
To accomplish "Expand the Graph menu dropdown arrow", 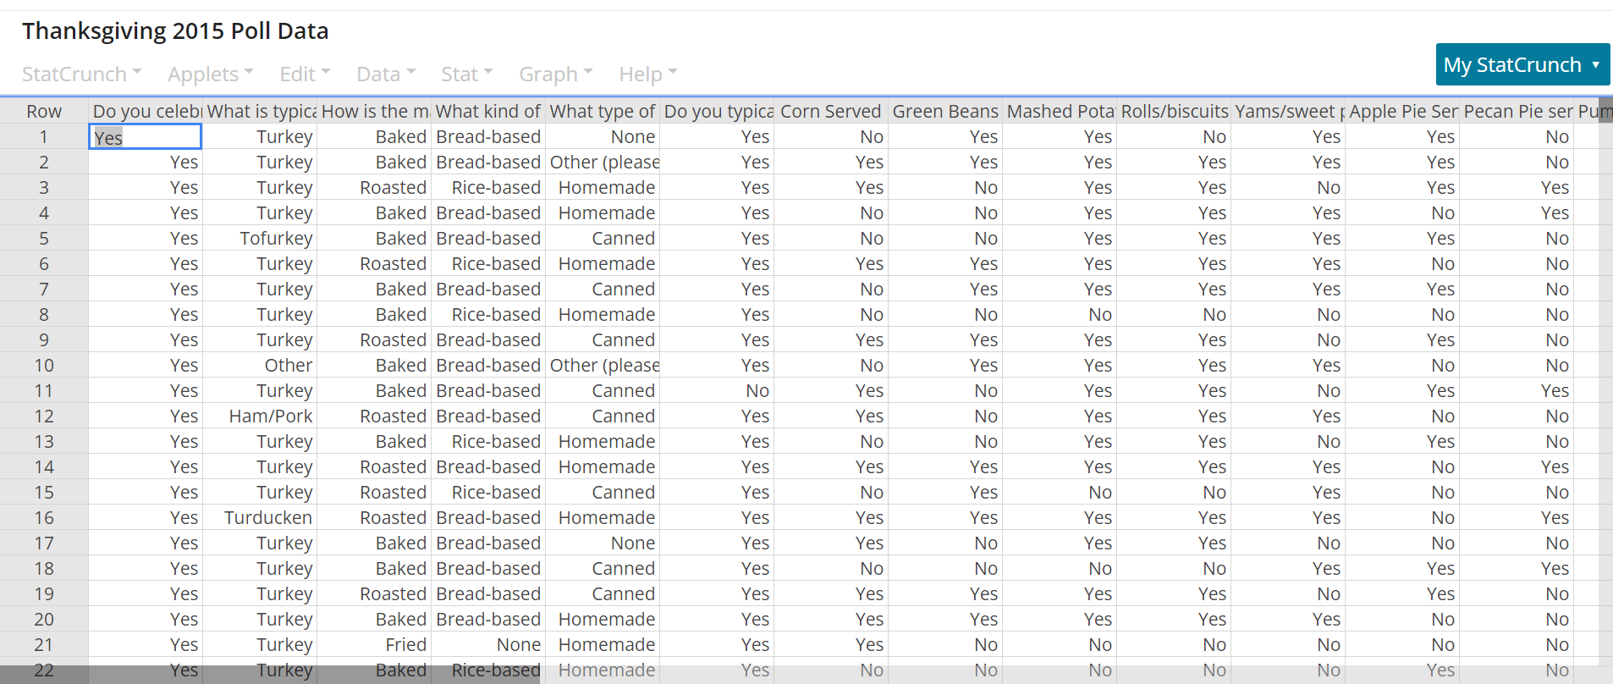I will (590, 74).
